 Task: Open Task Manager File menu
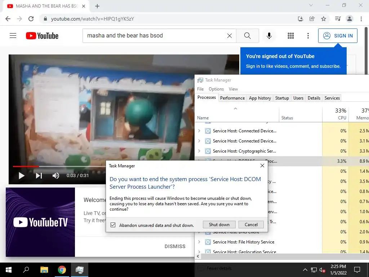(x=200, y=89)
